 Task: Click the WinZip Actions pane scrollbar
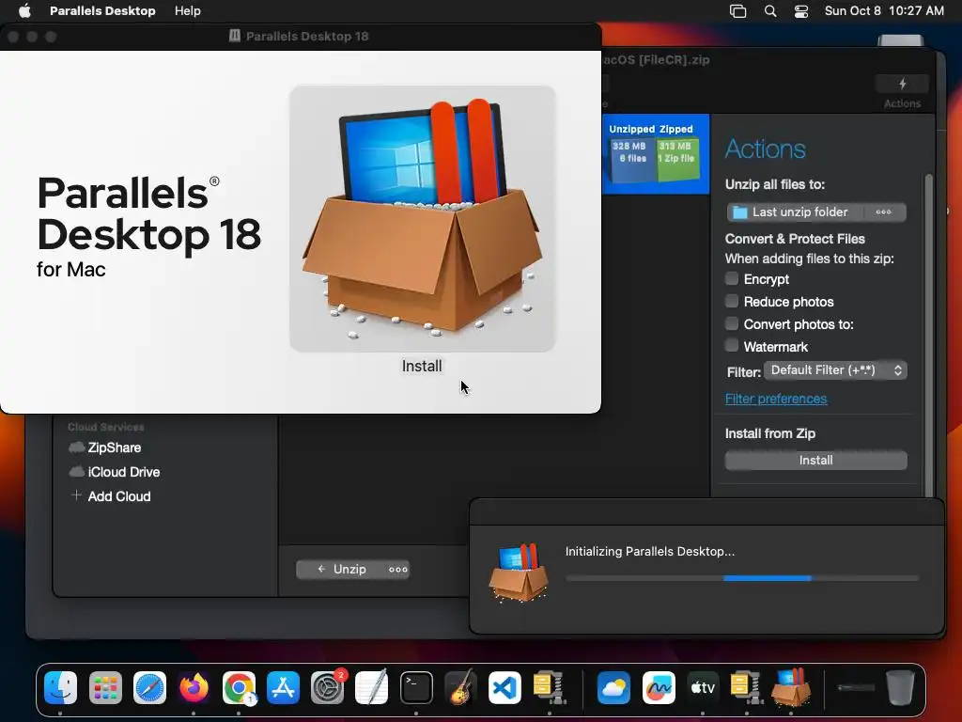click(928, 335)
